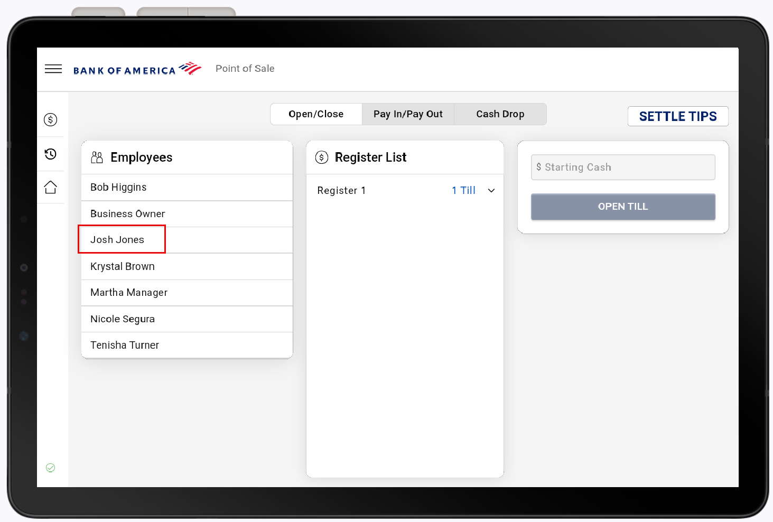Click the Register List dollar icon
The width and height of the screenshot is (773, 522).
pyautogui.click(x=321, y=157)
